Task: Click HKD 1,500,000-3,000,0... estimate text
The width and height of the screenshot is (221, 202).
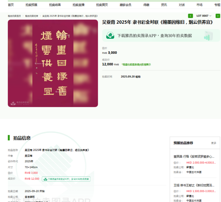Action: click(201, 191)
